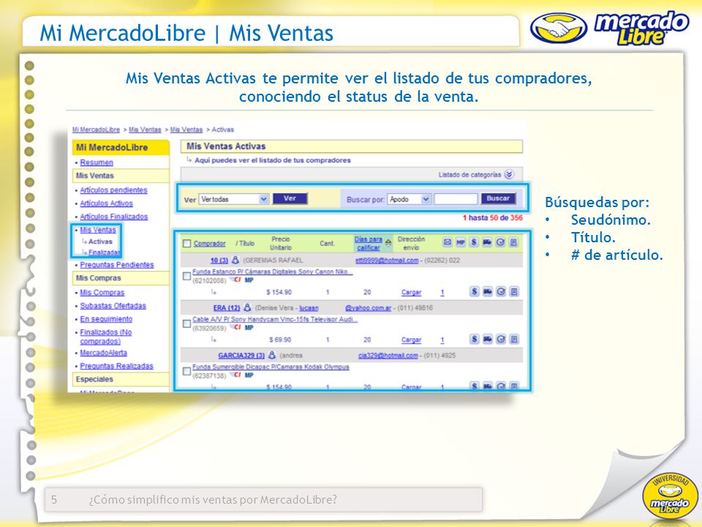This screenshot has height=527, width=702.
Task: Click the dollar icon in the $ 69.90 row
Action: [474, 339]
